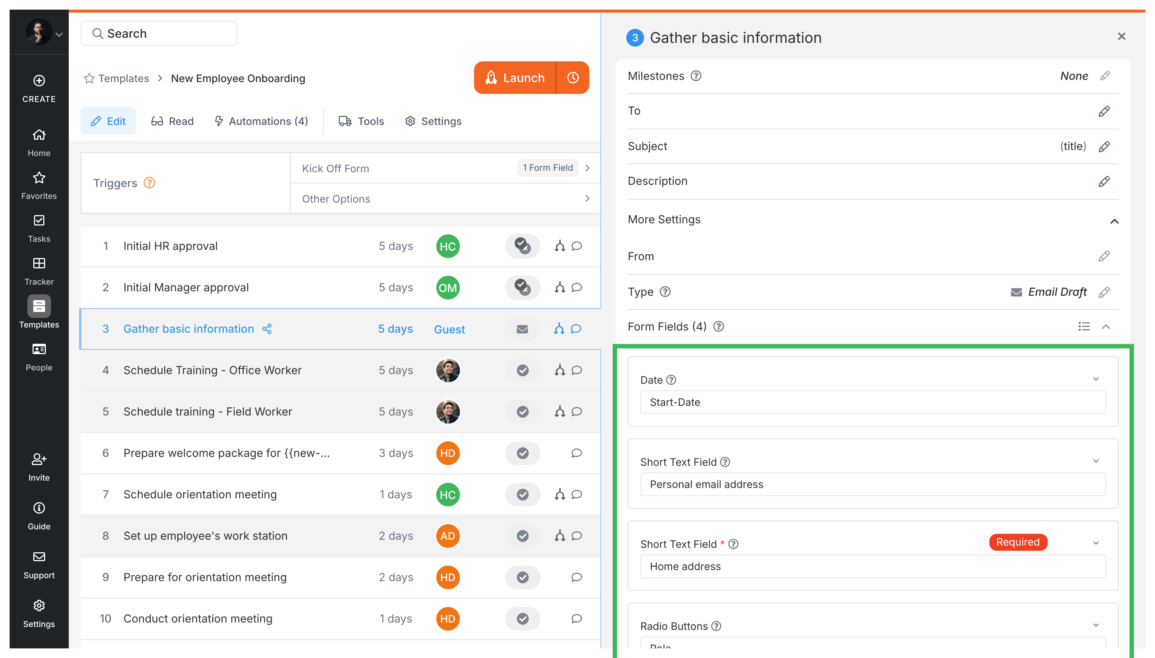Click the Launch rocket button
1155x658 pixels.
click(515, 78)
